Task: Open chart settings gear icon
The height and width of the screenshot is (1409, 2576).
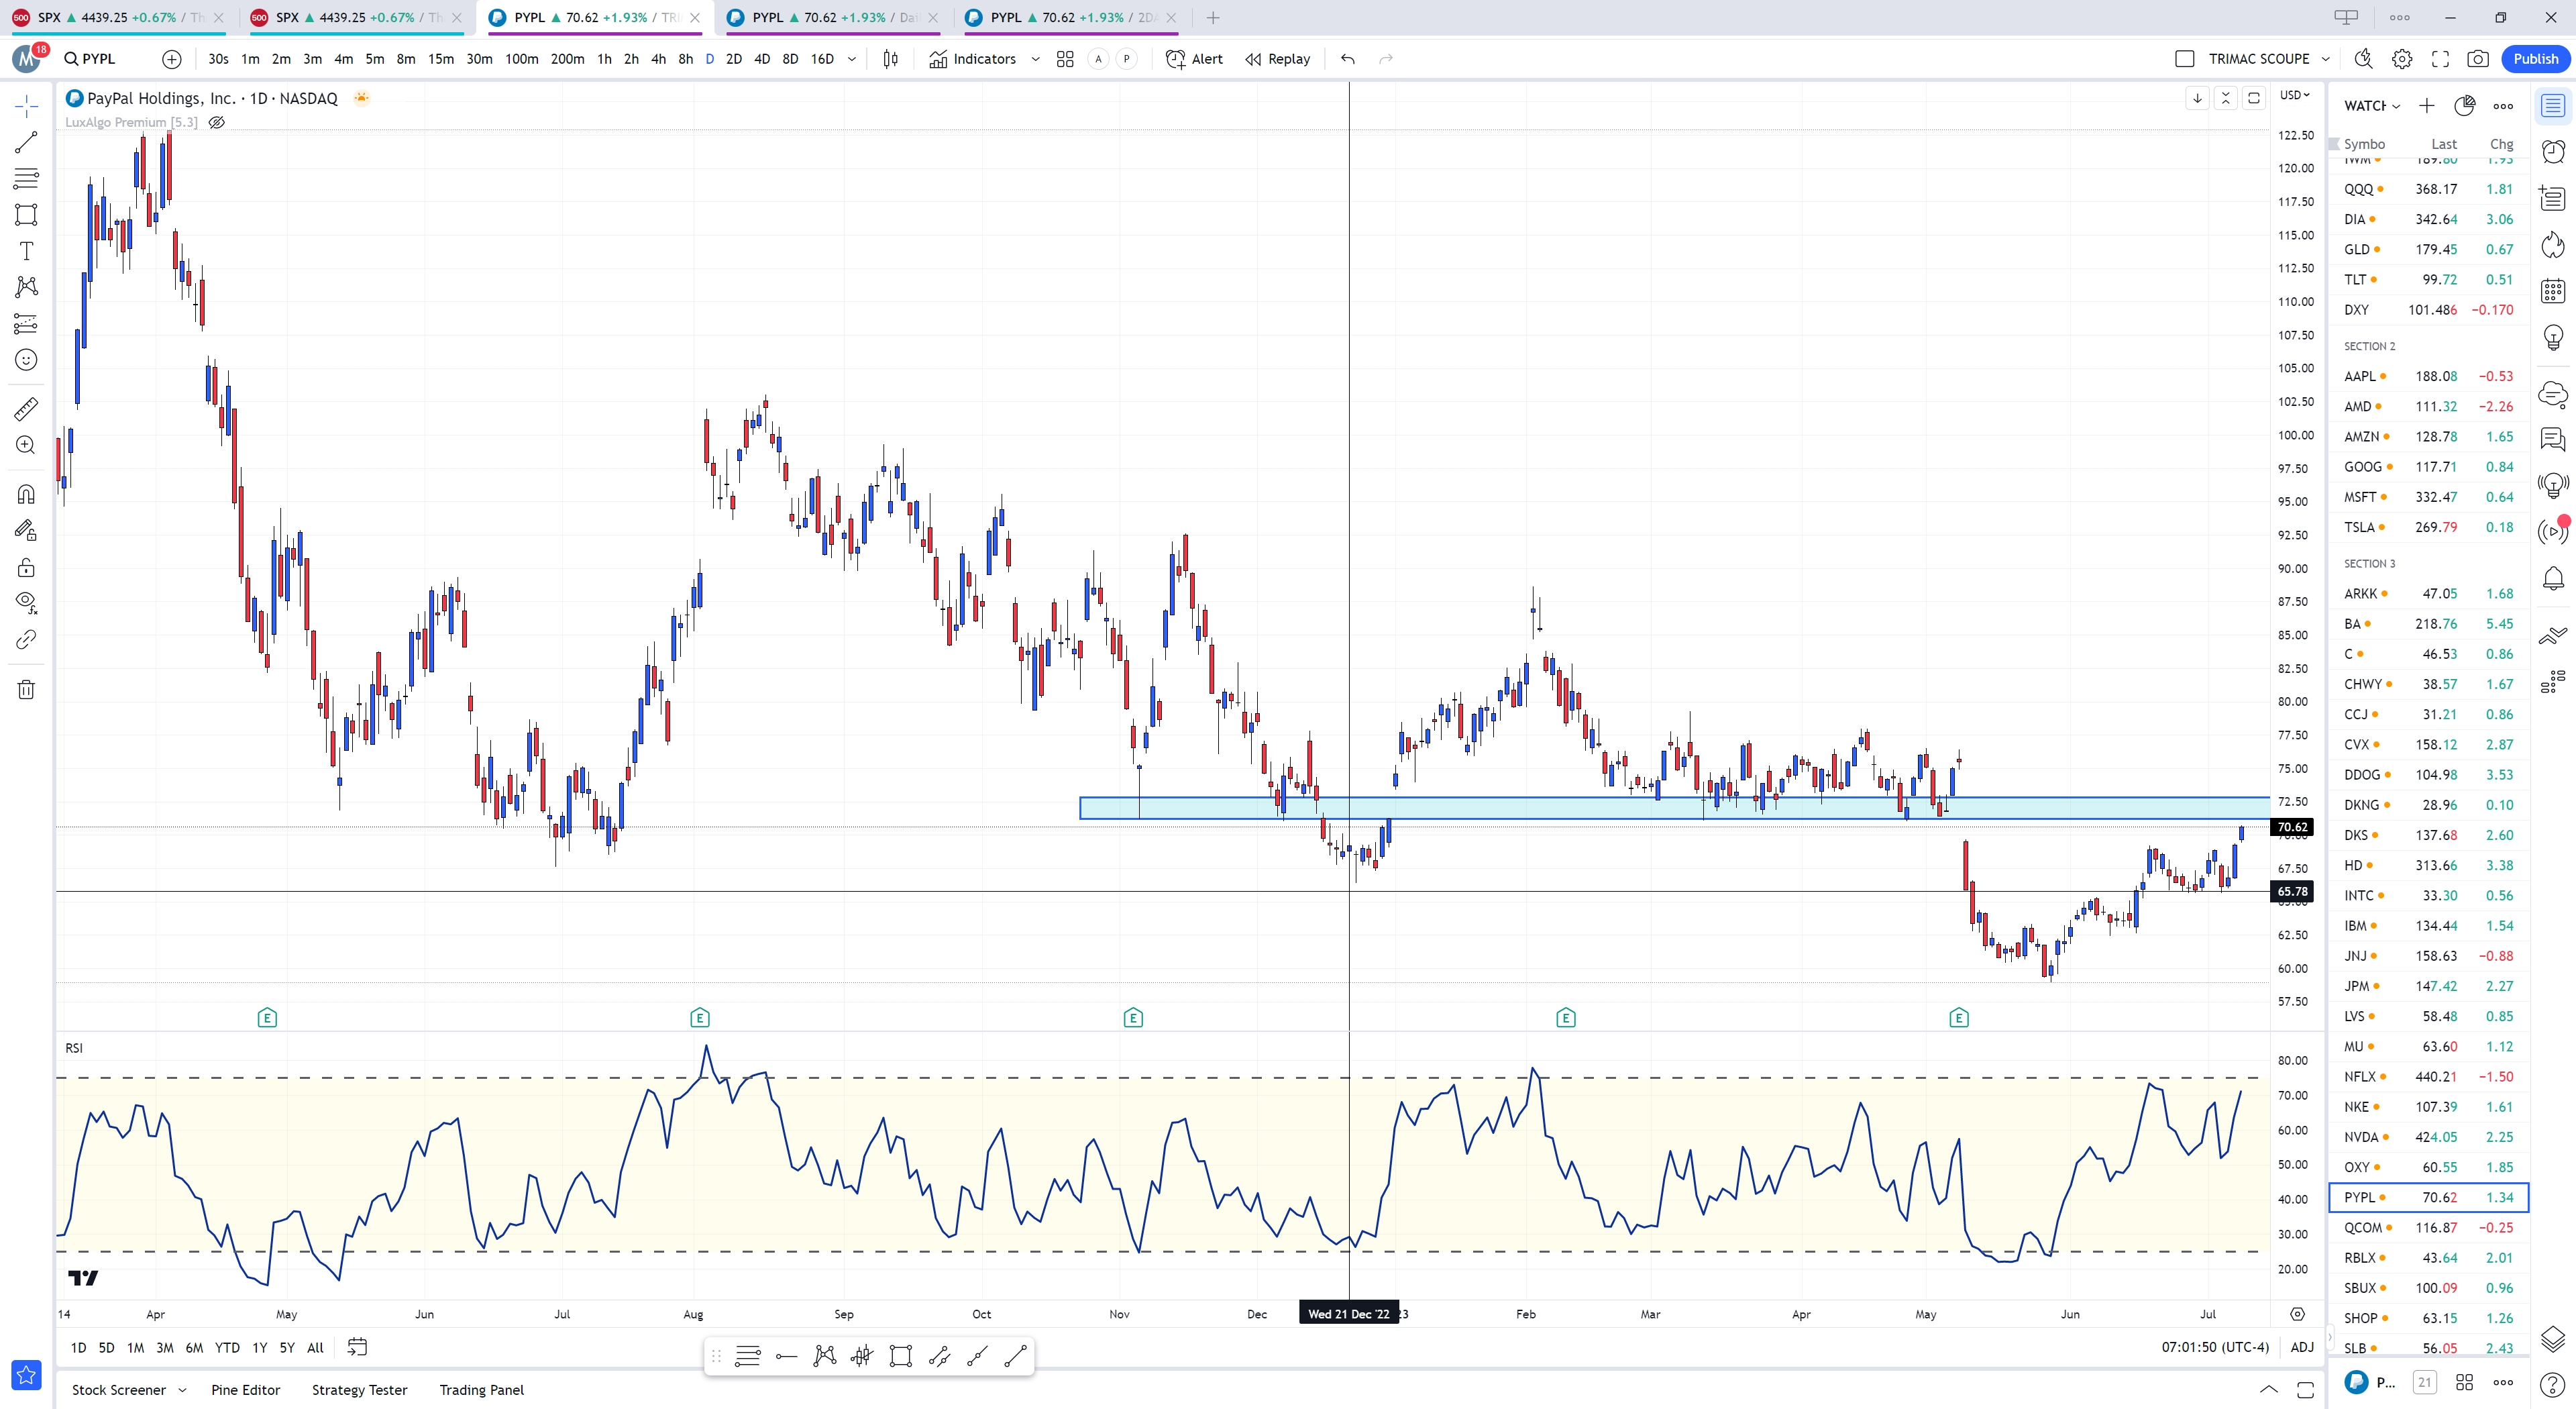Action: click(2402, 59)
